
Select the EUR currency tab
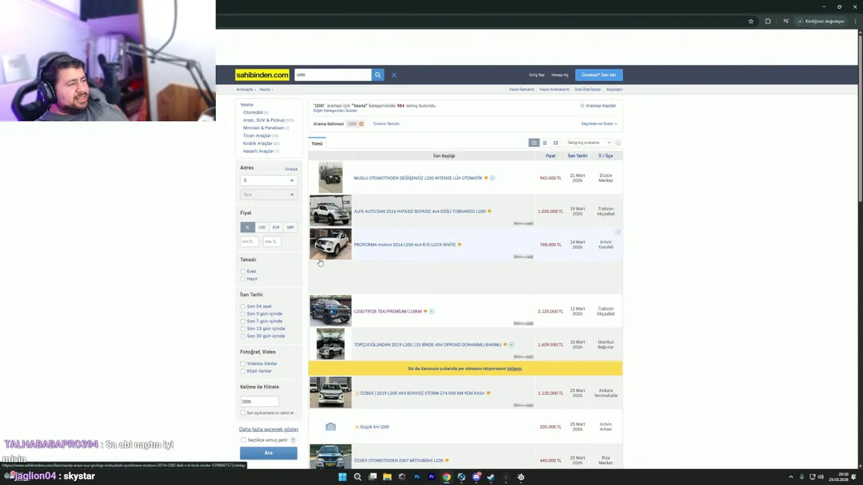click(276, 228)
